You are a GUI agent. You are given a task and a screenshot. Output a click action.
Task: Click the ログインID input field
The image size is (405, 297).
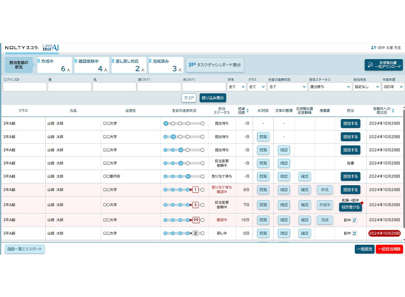coord(25,87)
